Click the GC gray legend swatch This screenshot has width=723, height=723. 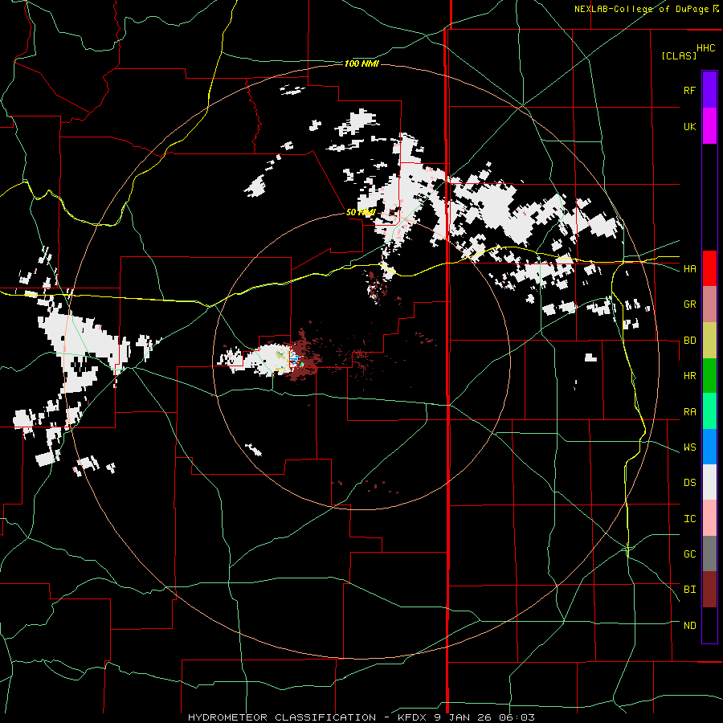point(709,553)
